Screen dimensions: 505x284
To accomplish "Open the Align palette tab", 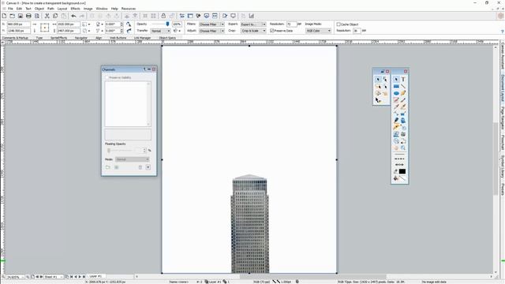I will point(99,38).
